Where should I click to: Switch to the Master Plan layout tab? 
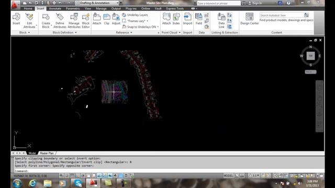tap(47, 153)
